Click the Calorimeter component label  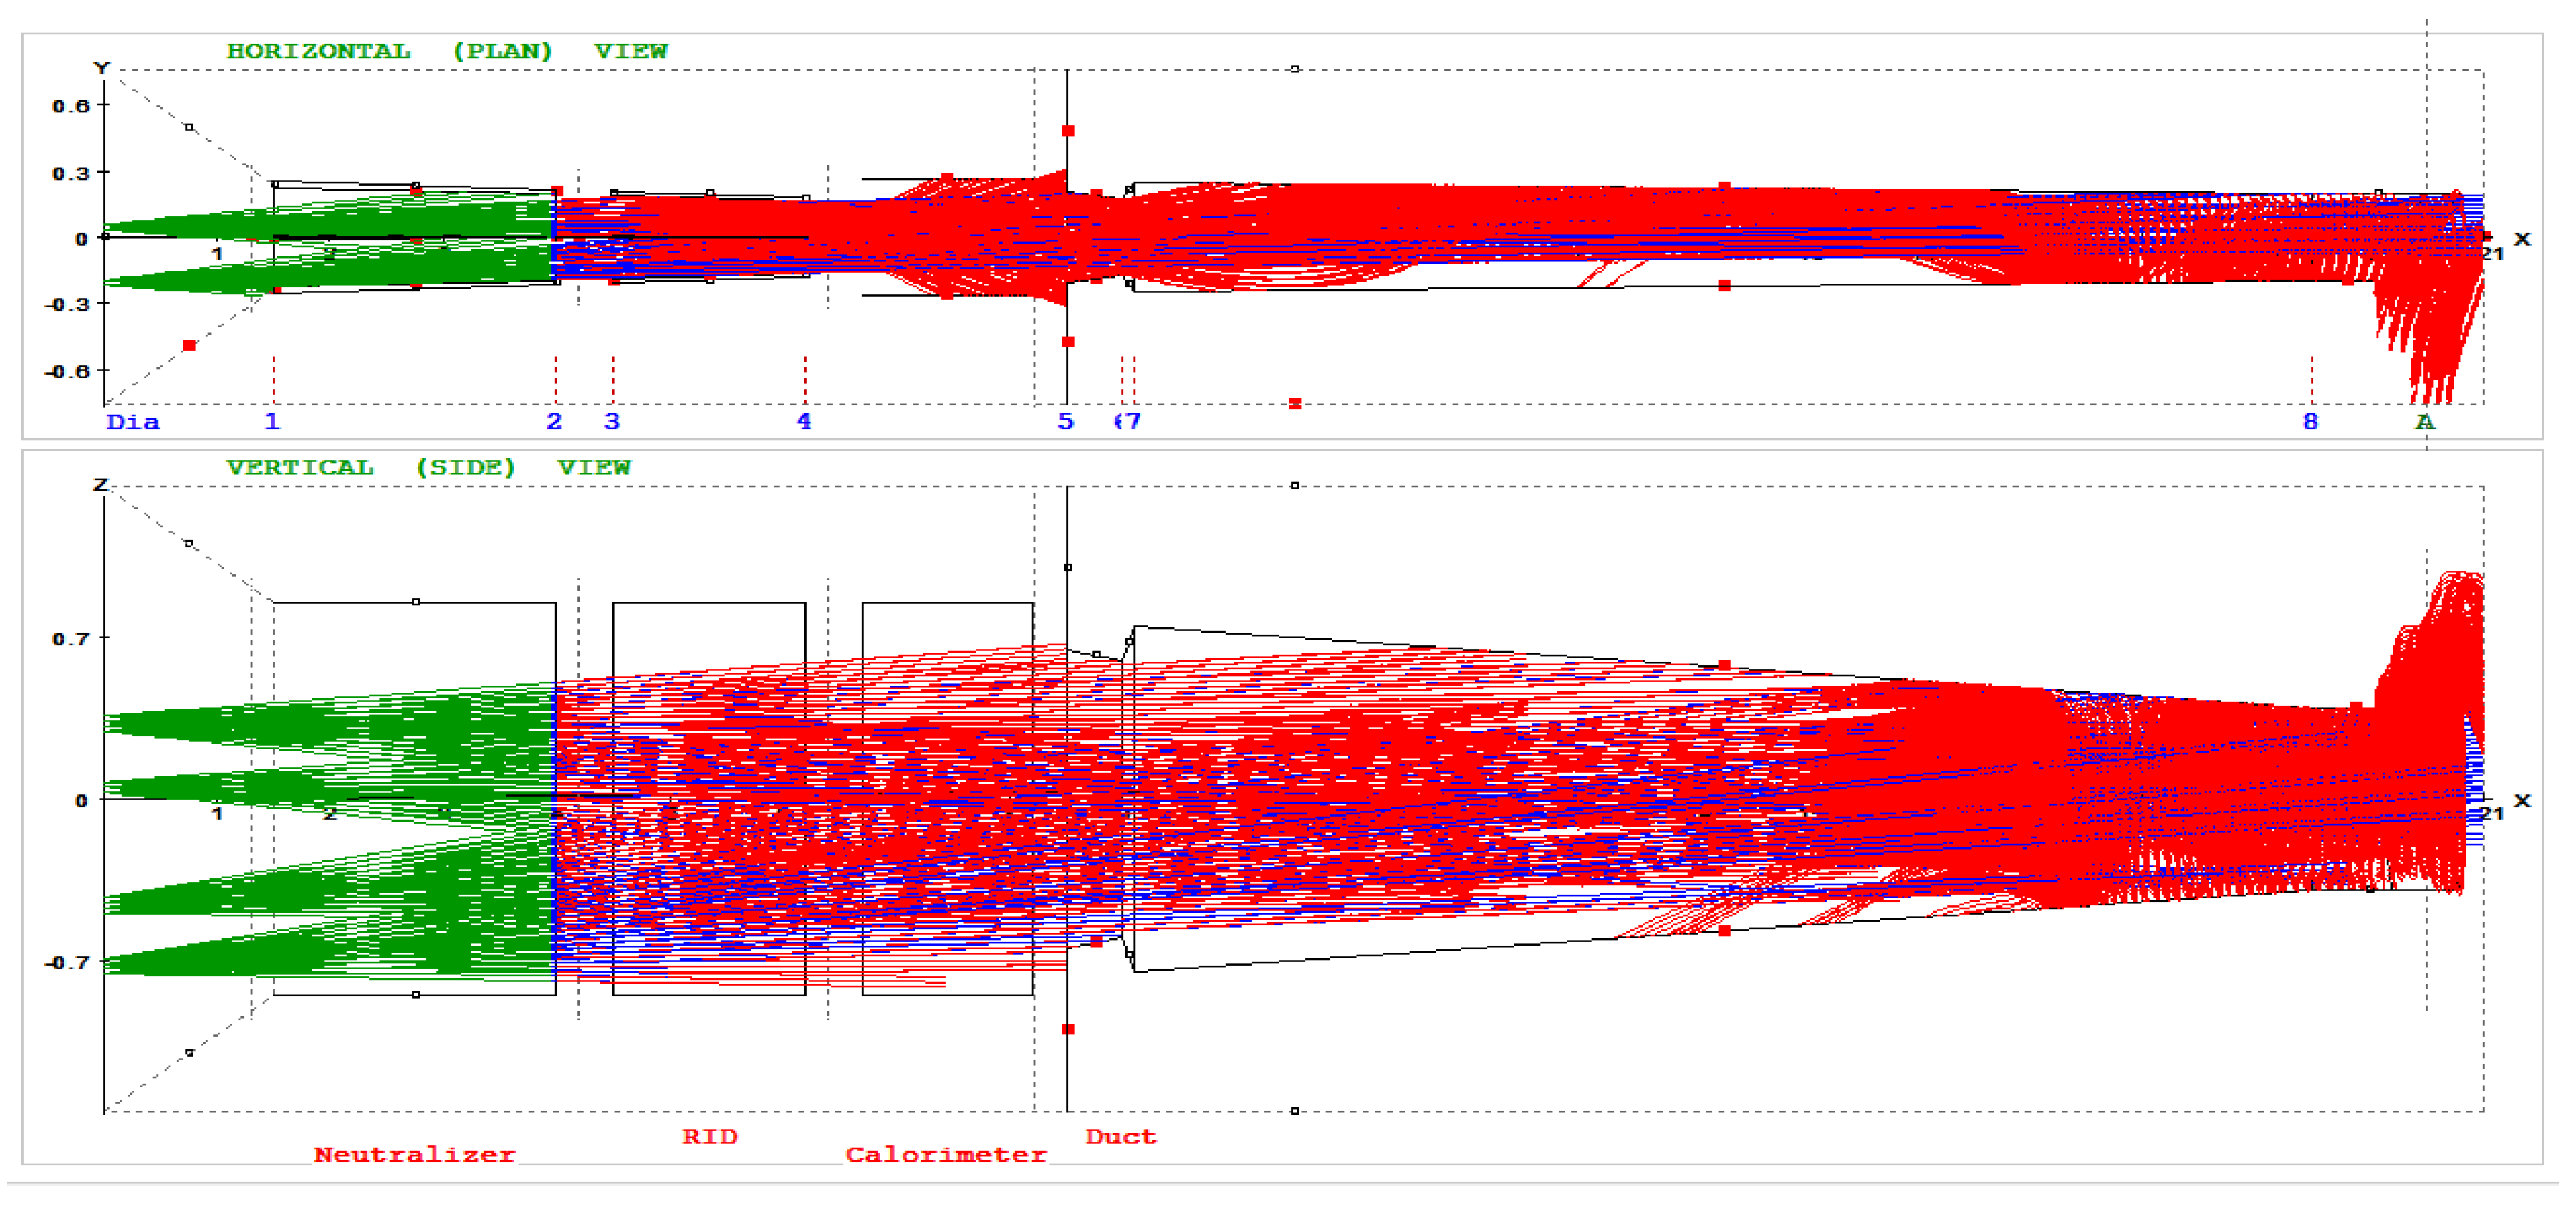946,1154
